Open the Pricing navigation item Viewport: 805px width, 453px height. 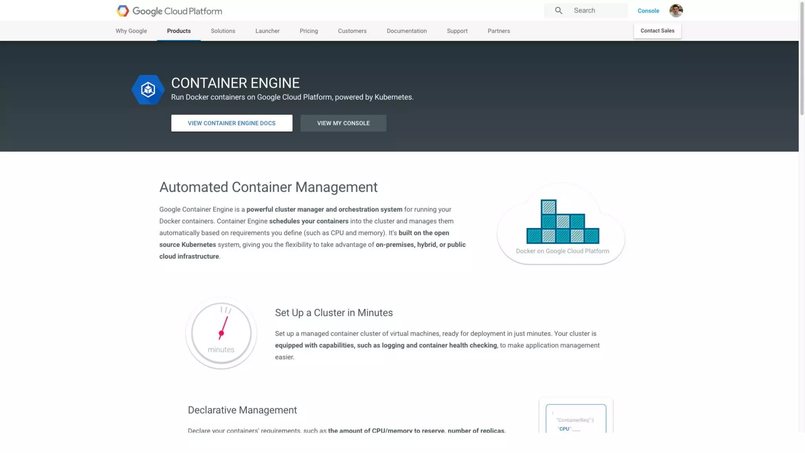pos(309,31)
